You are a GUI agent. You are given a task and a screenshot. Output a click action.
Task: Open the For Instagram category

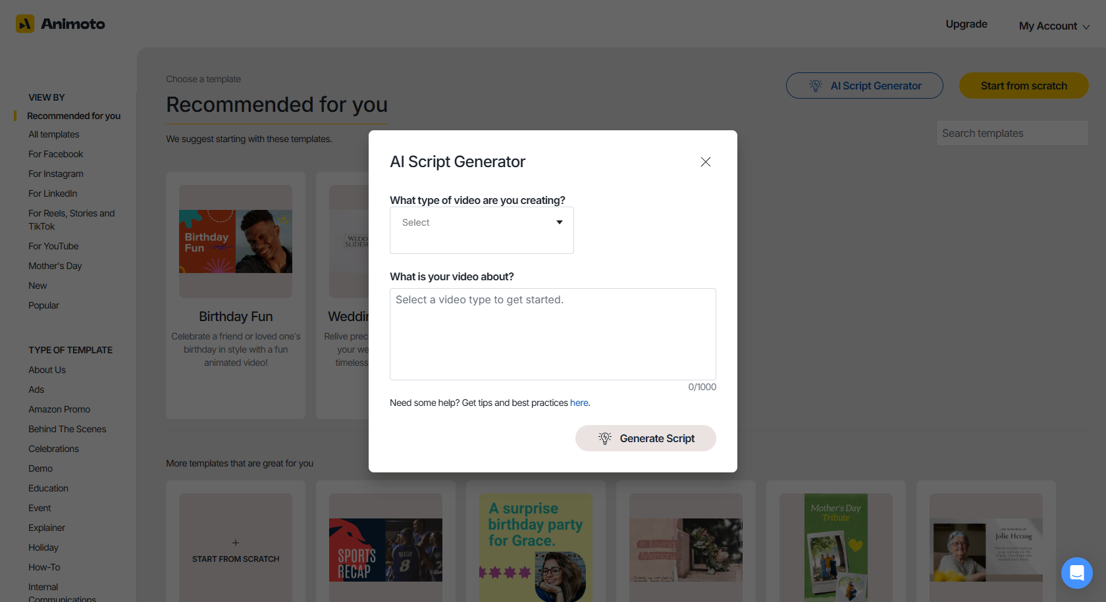click(x=56, y=174)
